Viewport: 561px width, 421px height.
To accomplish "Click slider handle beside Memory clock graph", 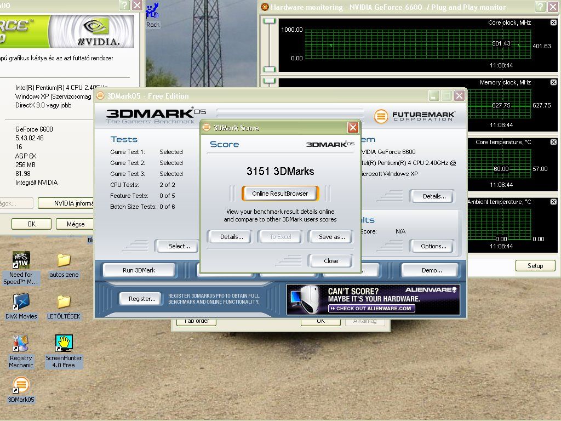I will [x=270, y=81].
